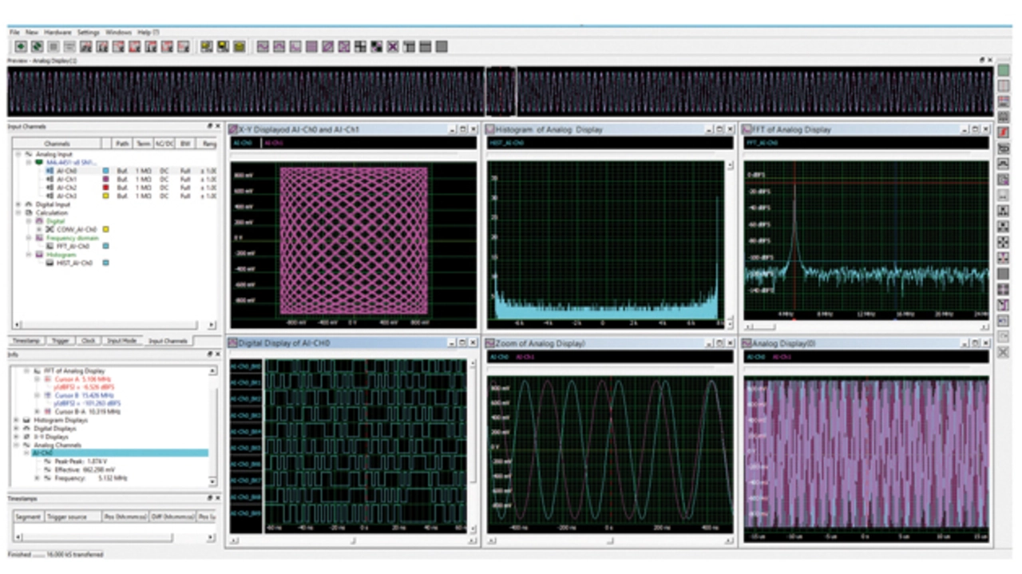The height and width of the screenshot is (574, 1022).
Task: Switch to the Trigger tab
Action: click(x=61, y=341)
